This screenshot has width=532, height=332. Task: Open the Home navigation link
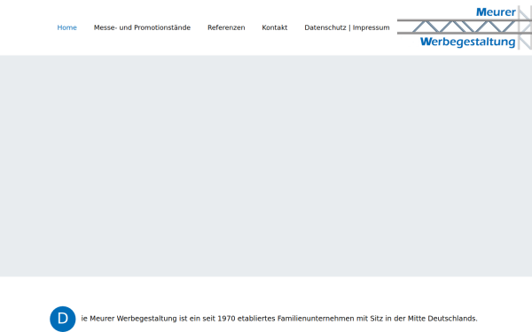pos(66,27)
